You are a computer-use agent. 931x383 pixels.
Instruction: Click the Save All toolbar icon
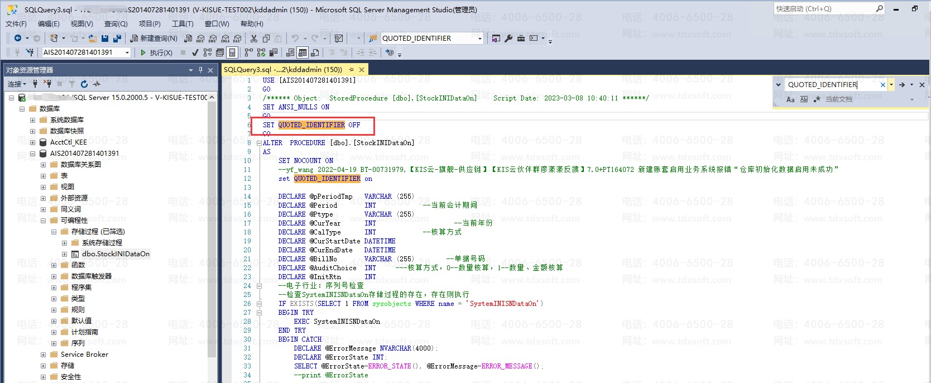[117, 39]
